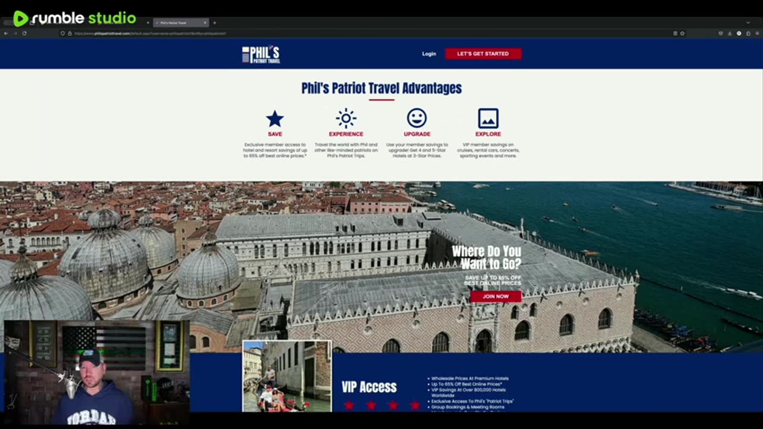Open the tracking protection shield icon
Viewport: 763px width, 429px height.
click(x=63, y=33)
